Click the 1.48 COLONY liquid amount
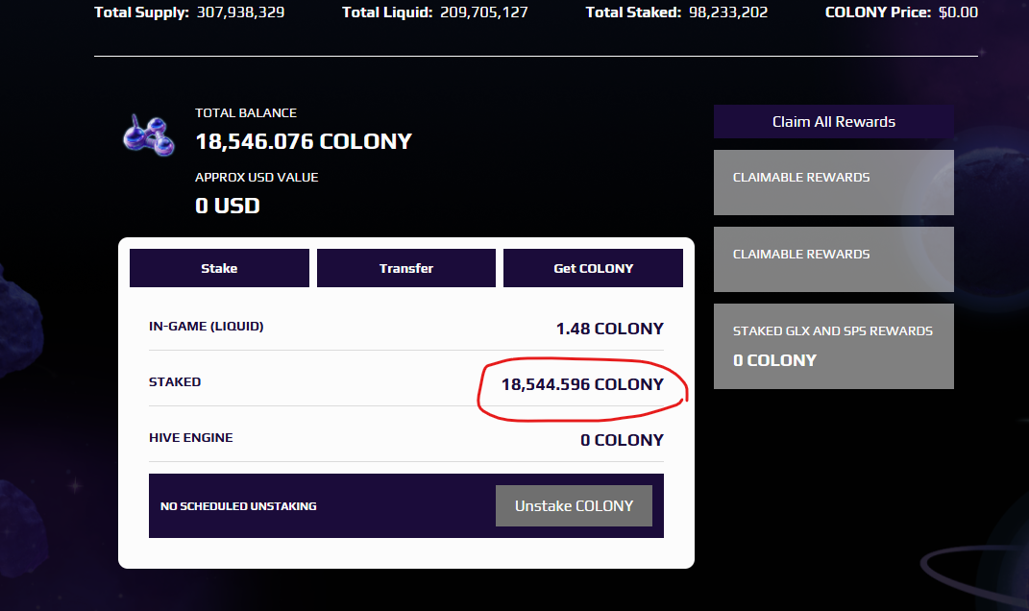The height and width of the screenshot is (611, 1029). [610, 329]
